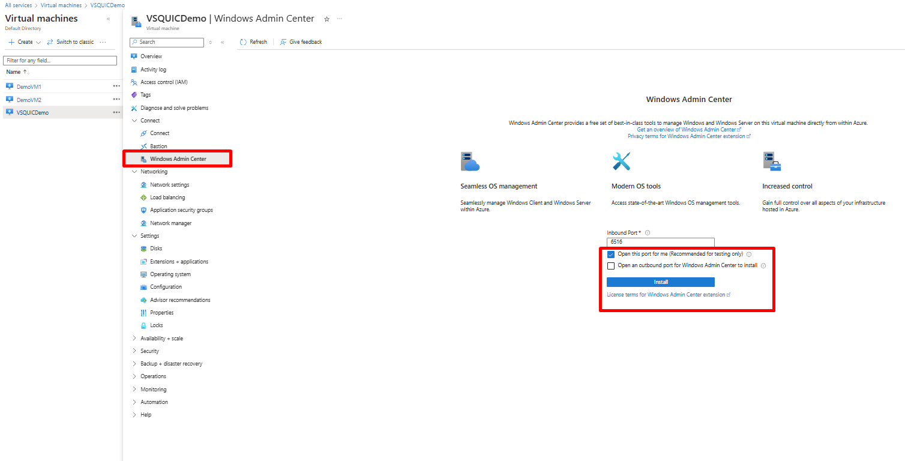Open the more options ellipsis in VM toolbar

point(103,42)
